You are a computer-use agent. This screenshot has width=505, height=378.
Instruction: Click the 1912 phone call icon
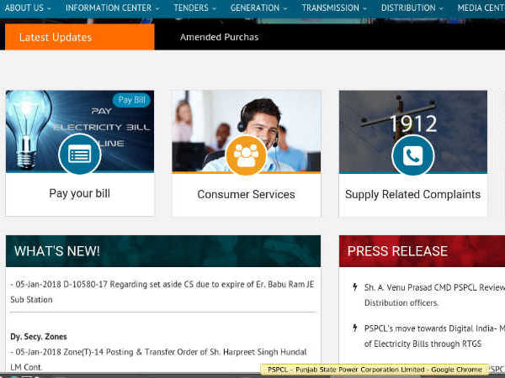[413, 155]
